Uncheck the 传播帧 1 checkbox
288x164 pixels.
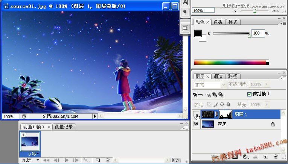(x=249, y=94)
